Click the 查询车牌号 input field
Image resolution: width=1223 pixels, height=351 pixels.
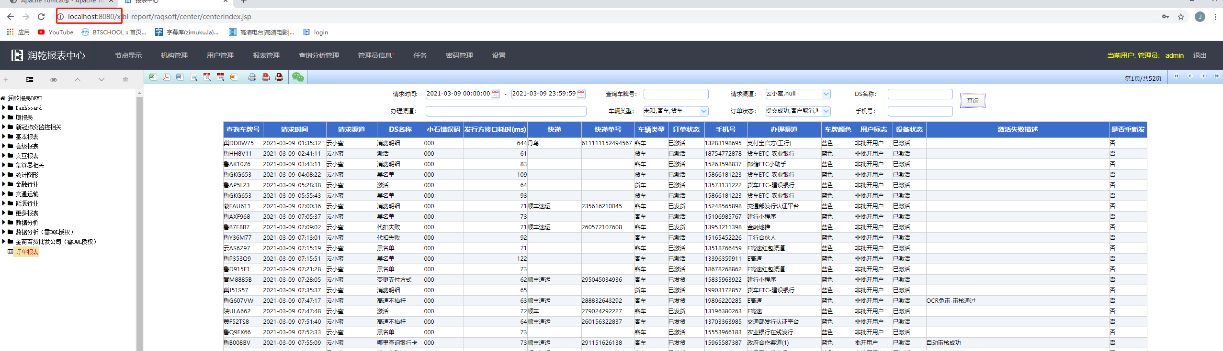tap(675, 94)
